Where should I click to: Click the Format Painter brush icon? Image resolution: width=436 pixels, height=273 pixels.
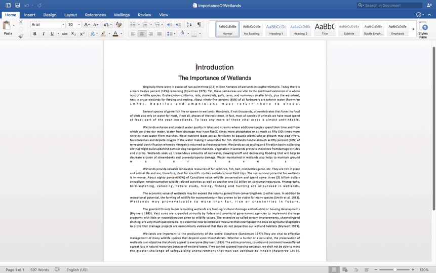click(21, 36)
